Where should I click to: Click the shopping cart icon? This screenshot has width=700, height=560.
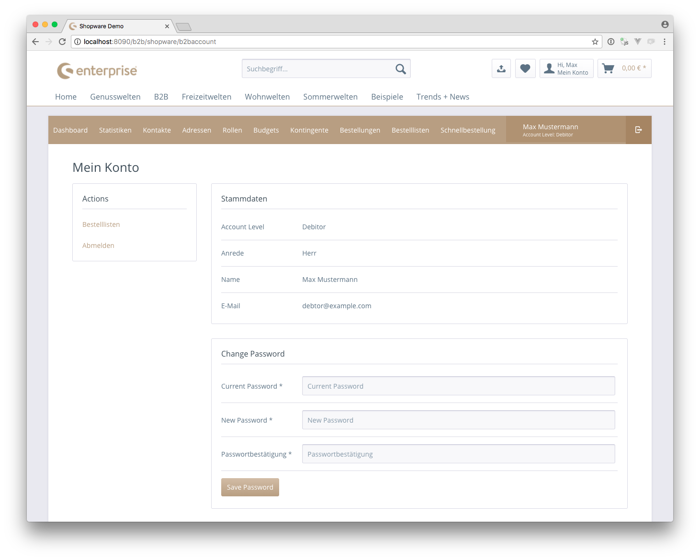tap(609, 68)
